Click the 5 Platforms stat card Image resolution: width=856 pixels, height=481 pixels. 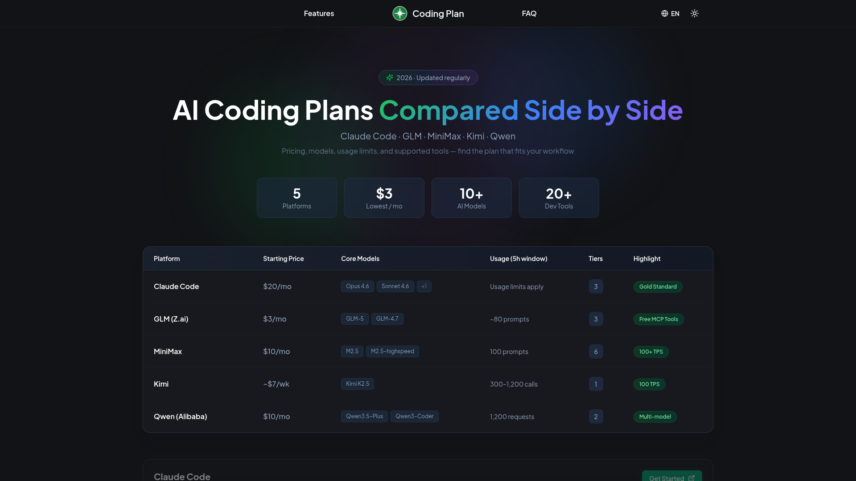[x=297, y=198]
